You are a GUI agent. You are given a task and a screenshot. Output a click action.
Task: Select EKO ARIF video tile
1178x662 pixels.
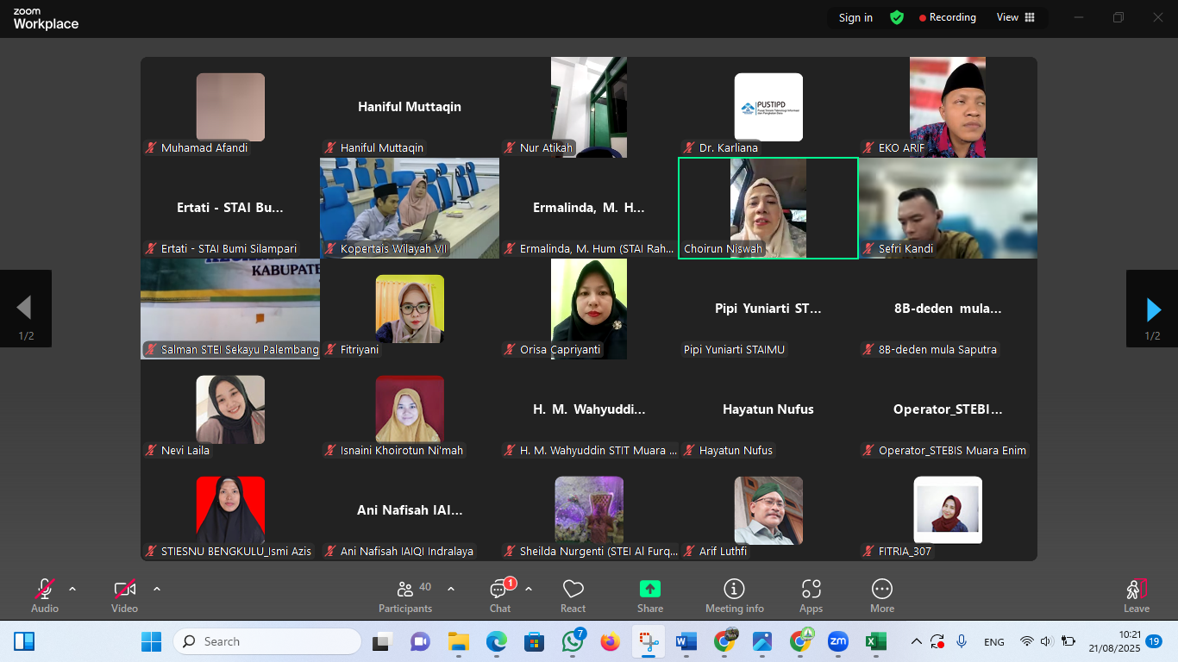point(948,107)
